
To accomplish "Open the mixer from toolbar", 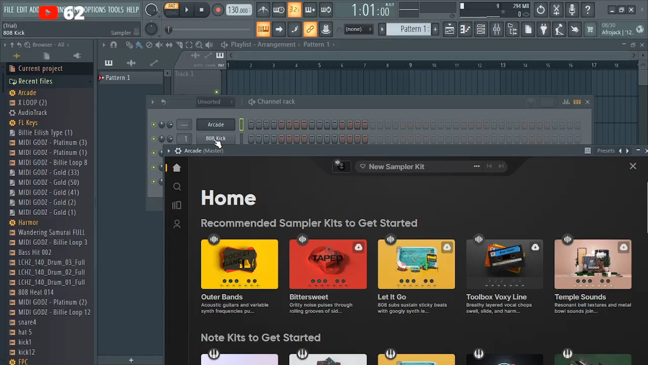I will 497,29.
